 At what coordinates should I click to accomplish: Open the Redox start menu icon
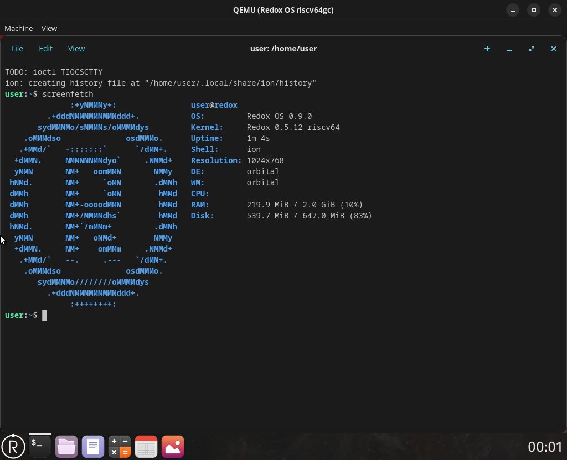[x=13, y=447]
